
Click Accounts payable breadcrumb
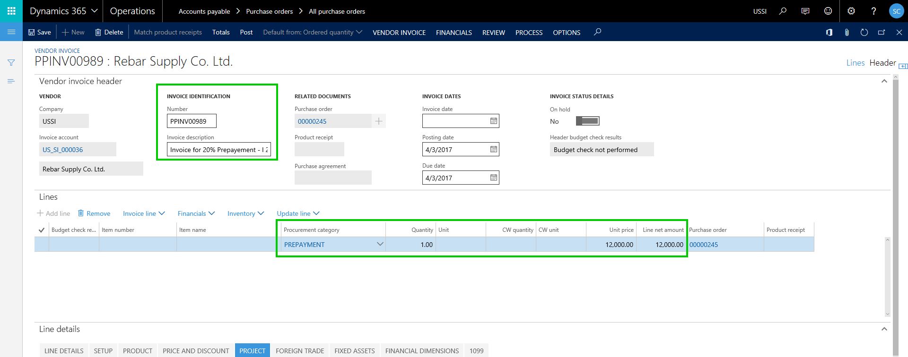point(204,11)
